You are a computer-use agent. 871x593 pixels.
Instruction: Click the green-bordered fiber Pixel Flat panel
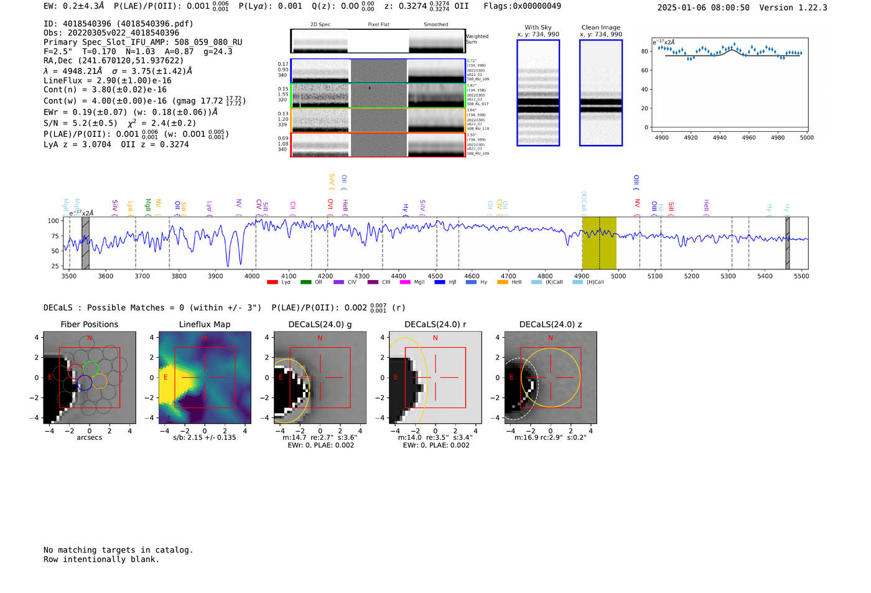pyautogui.click(x=378, y=96)
